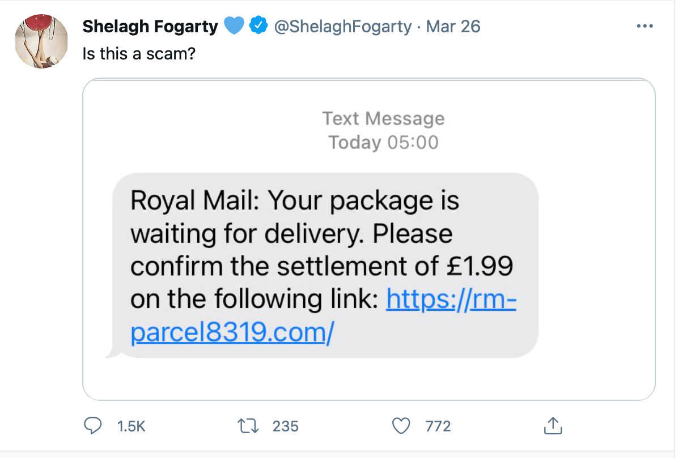Click the "Is this a scam?" tweet text

(139, 54)
